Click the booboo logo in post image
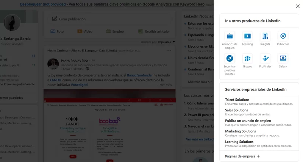The height and width of the screenshot is (162, 303). (x=109, y=120)
